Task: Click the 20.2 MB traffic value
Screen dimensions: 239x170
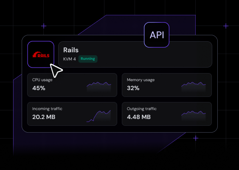Action: coord(44,117)
